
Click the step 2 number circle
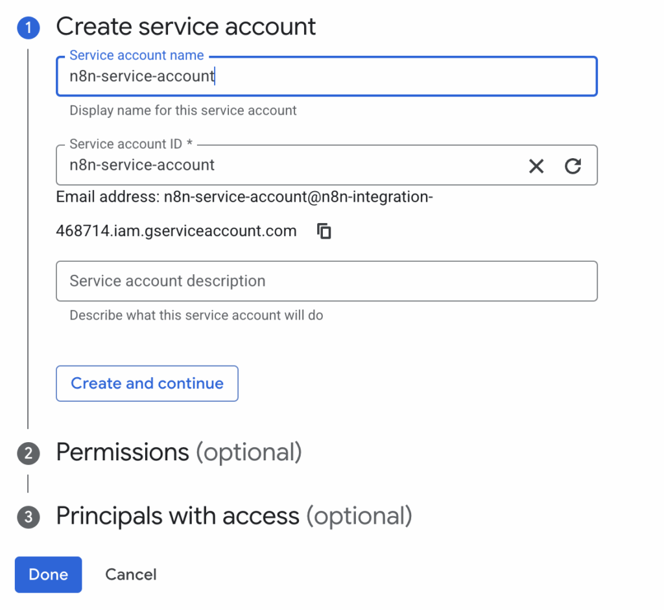coord(28,453)
